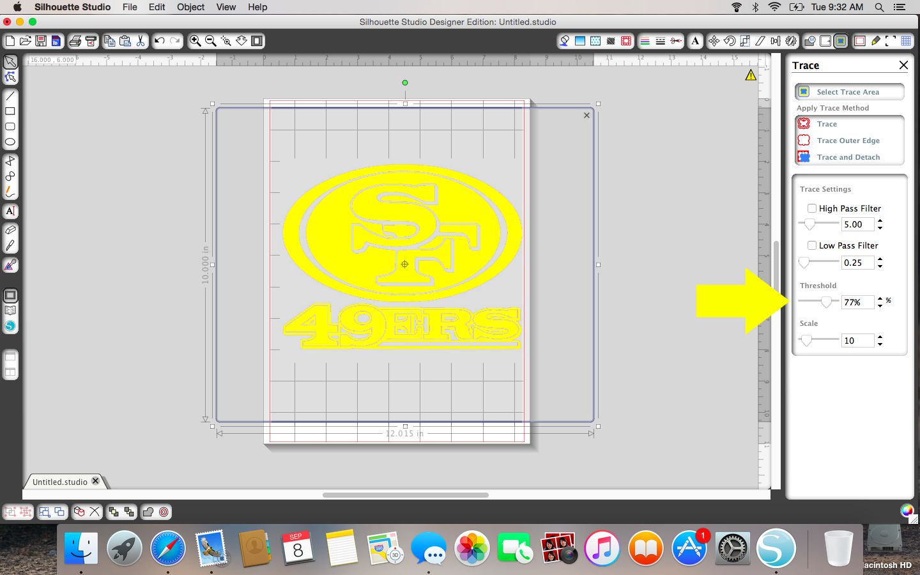Select the Knife tool

(x=10, y=245)
